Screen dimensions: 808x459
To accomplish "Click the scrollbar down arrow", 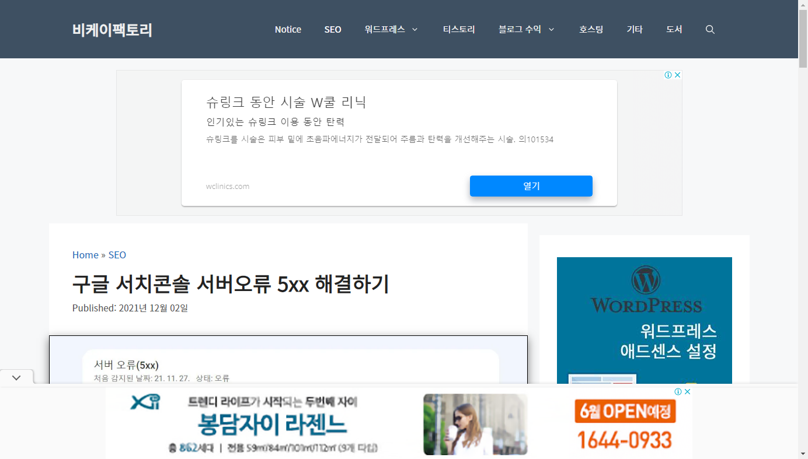I will pos(804,454).
